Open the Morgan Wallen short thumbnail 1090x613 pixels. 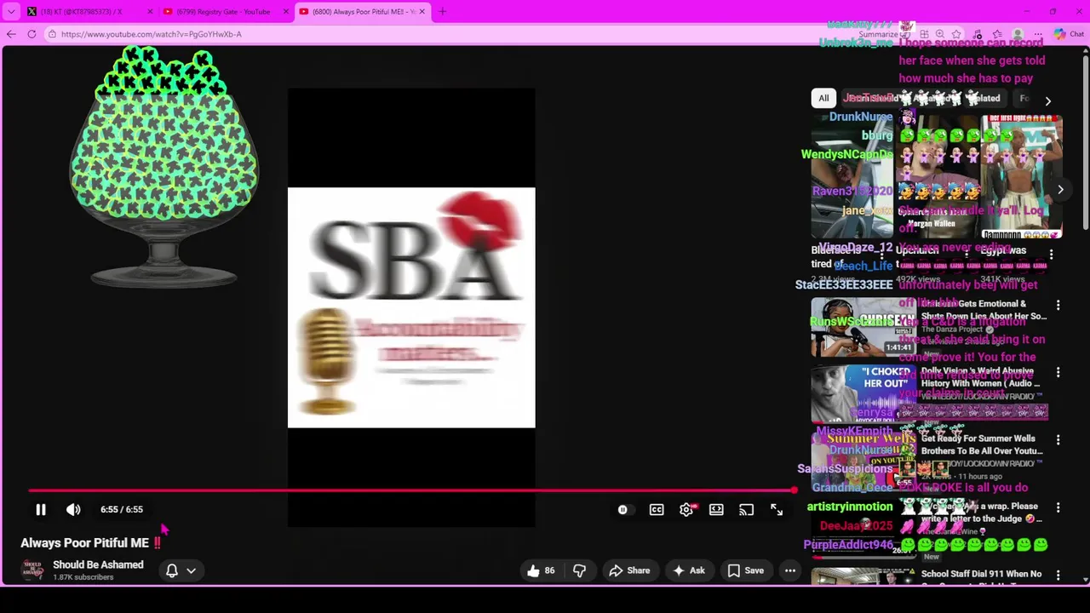(x=936, y=179)
